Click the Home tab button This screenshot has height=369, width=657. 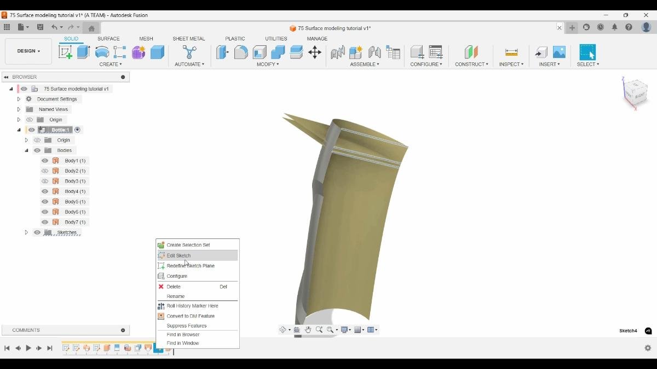91,28
